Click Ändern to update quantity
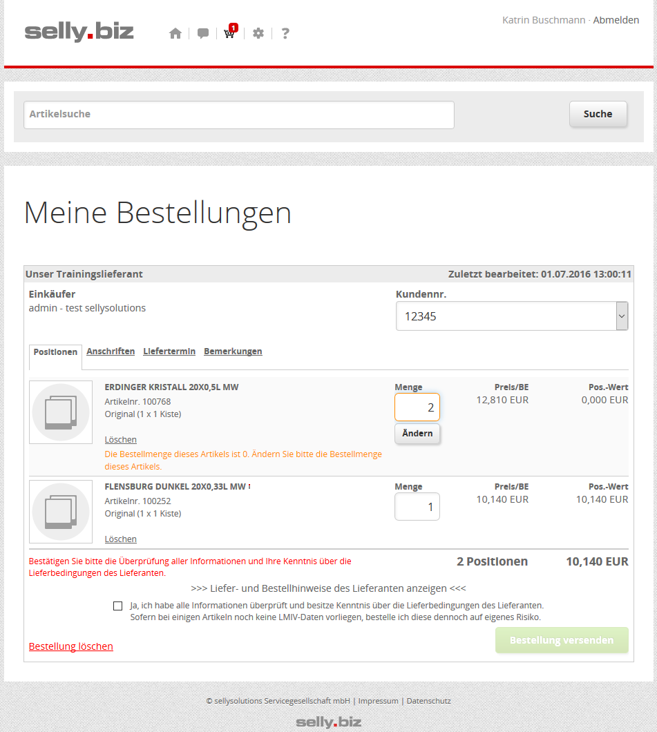Screen dimensions: 657x732 [417, 434]
